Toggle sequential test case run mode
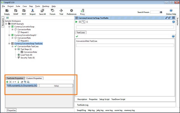The image size is (180, 113). [83, 22]
